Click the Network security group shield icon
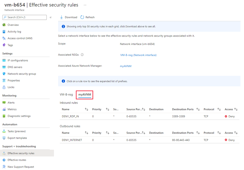 pyautogui.click(x=4, y=74)
